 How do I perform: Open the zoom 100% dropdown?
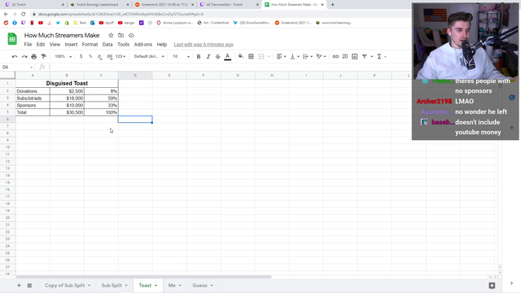[x=63, y=56]
